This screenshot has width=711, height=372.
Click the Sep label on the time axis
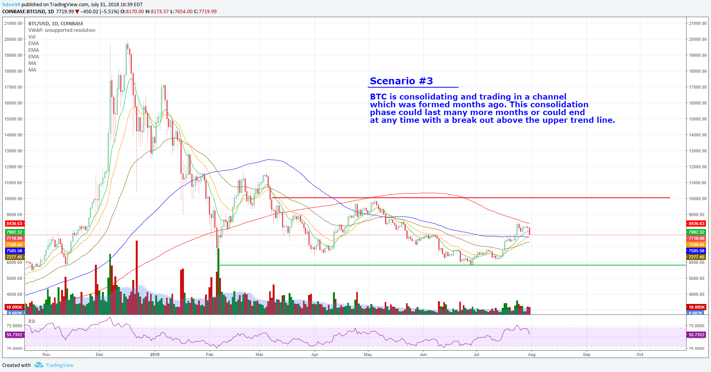[587, 355]
